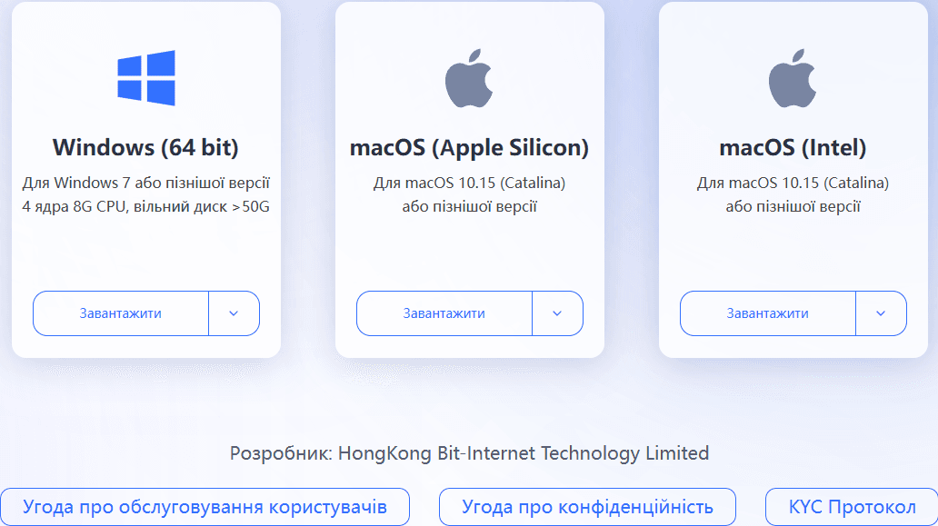Expand the macOS Intel download chevron

(x=881, y=313)
